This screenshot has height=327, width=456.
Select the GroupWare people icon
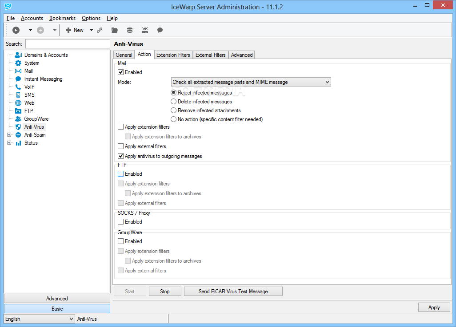coord(18,119)
